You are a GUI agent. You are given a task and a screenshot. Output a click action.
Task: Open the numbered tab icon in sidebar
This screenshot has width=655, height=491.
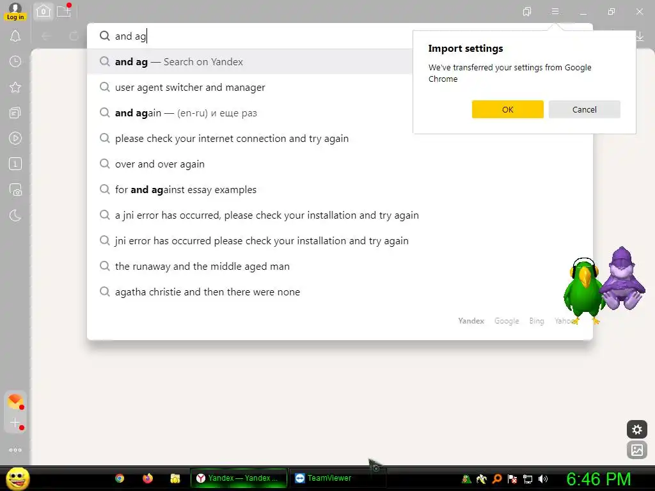point(15,164)
